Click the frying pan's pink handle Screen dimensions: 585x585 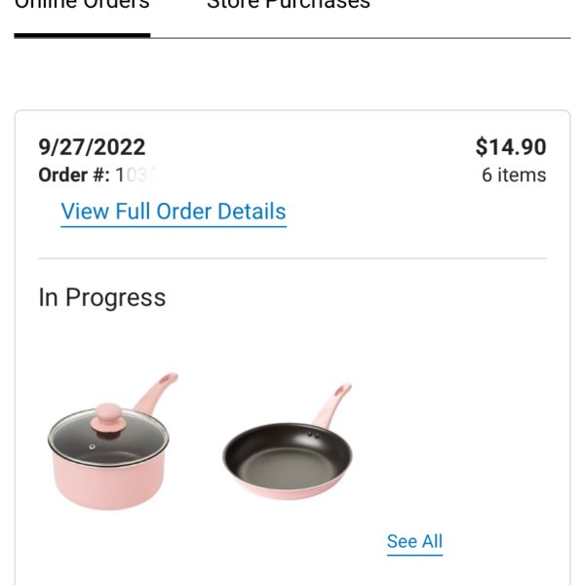332,405
